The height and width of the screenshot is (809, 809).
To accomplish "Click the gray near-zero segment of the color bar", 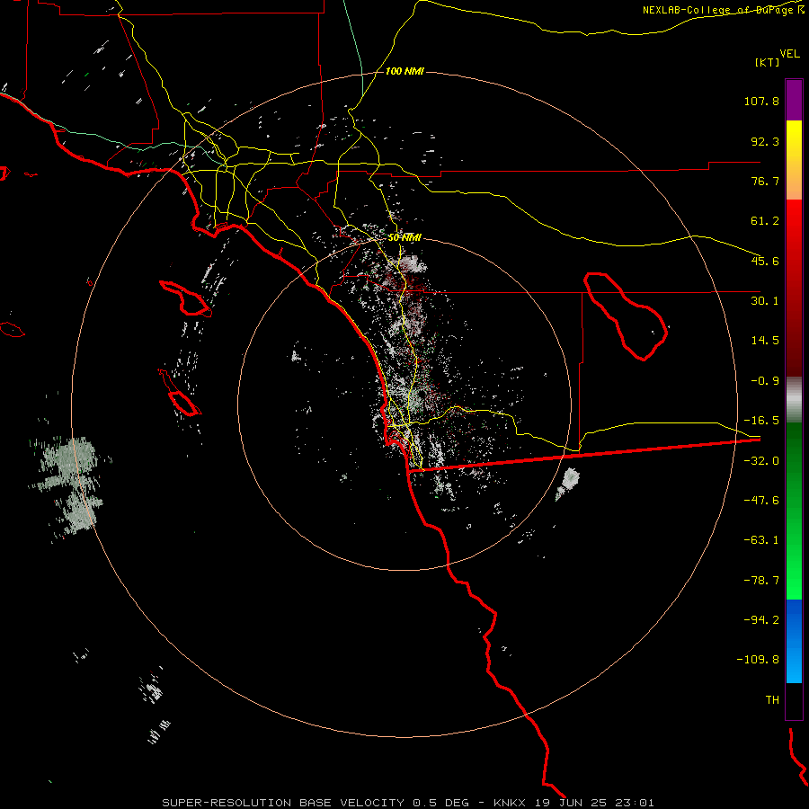I will [794, 400].
